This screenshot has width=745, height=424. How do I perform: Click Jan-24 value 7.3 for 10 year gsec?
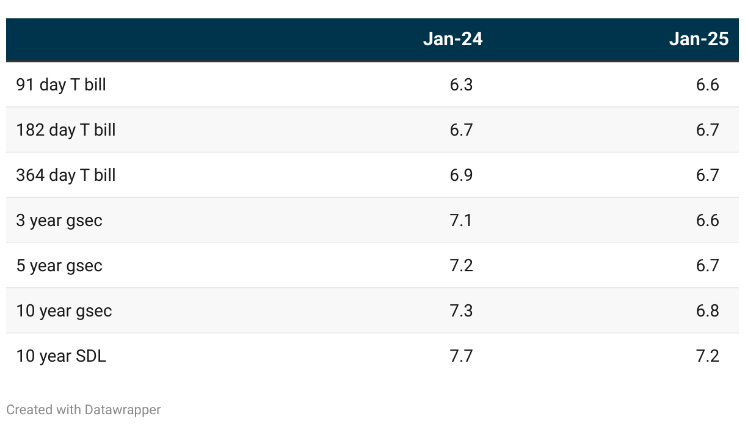click(x=461, y=311)
